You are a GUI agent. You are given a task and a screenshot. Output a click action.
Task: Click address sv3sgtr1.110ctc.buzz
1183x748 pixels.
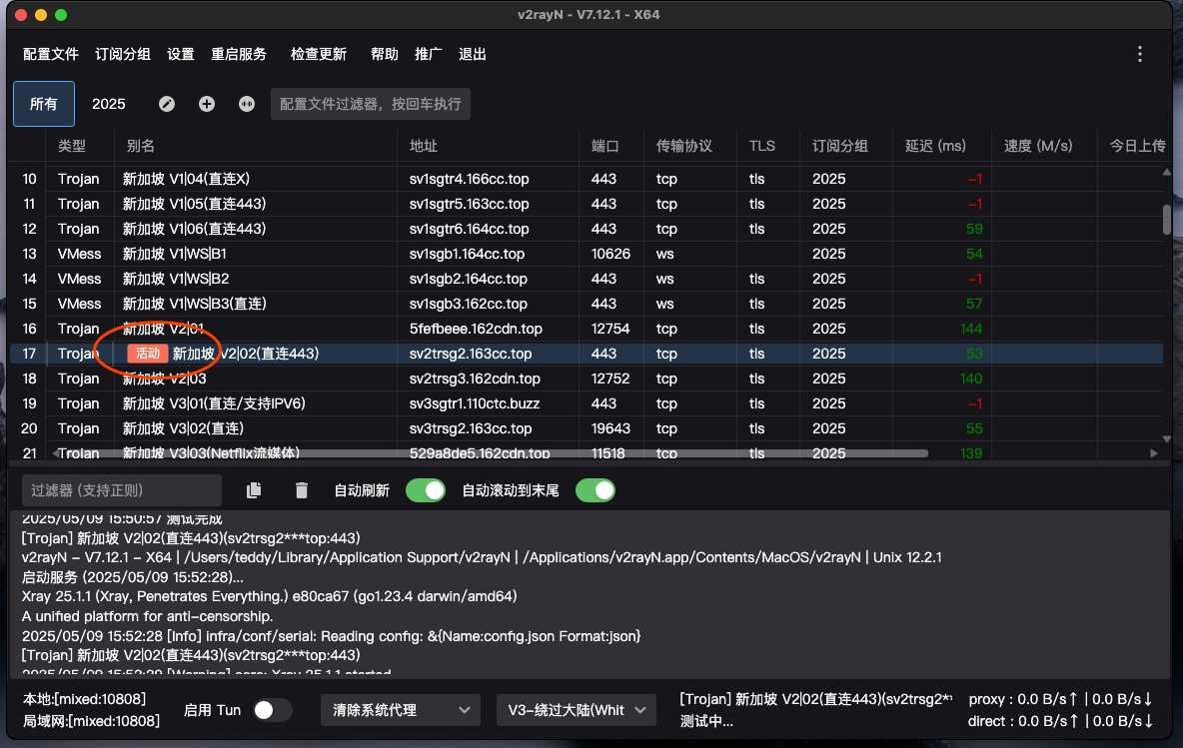[475, 403]
